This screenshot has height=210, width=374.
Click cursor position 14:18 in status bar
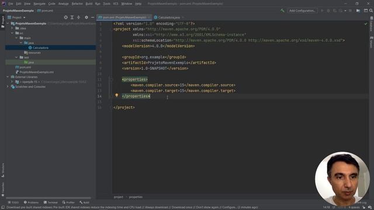point(326,208)
